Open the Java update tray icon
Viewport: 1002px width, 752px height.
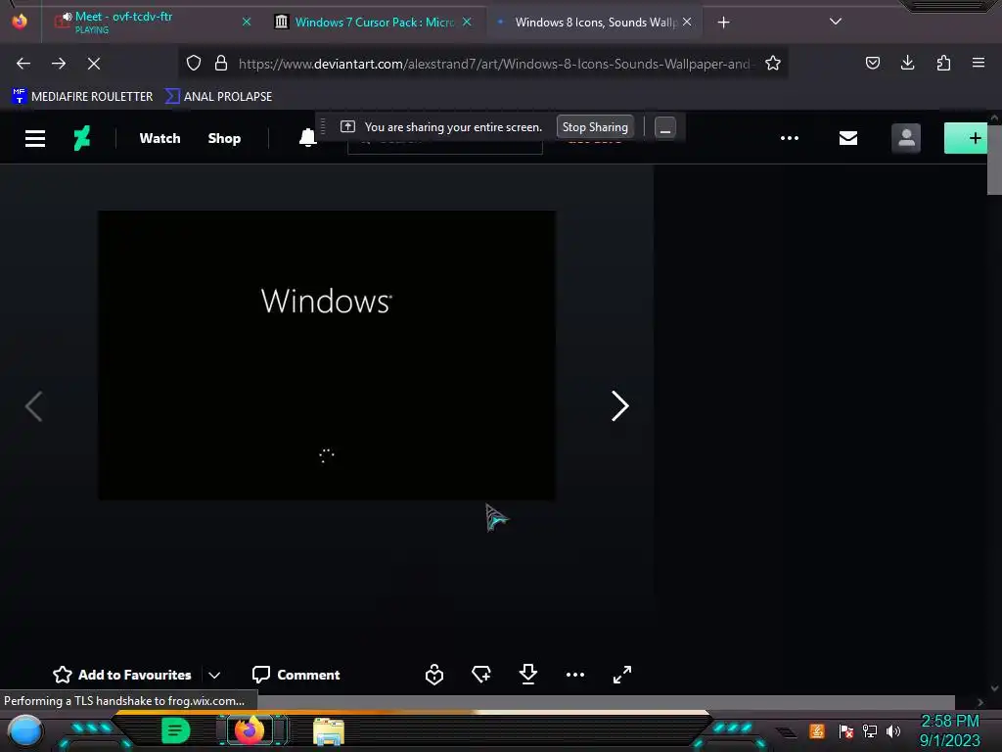[817, 730]
